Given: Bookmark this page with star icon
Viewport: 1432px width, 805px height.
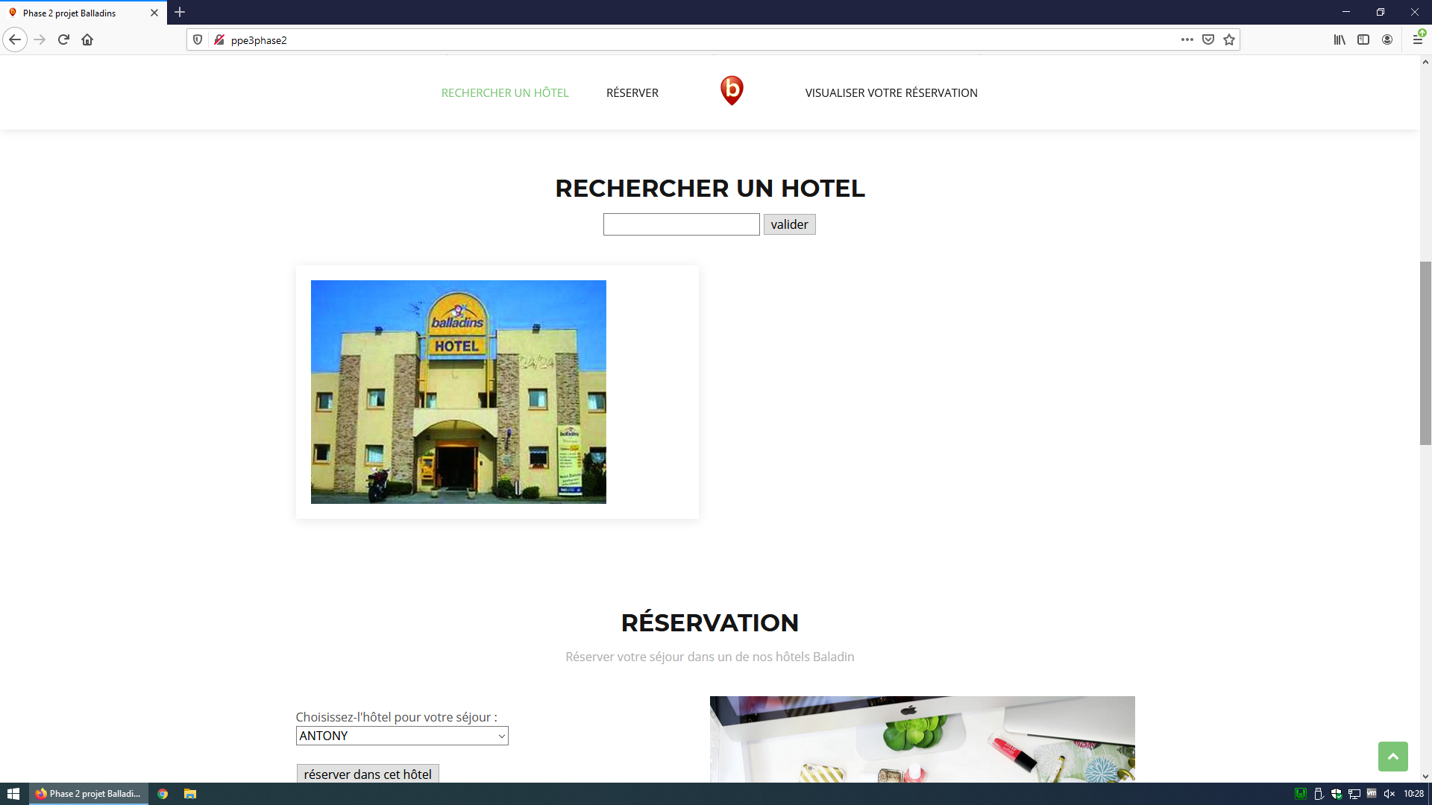Looking at the screenshot, I should point(1229,40).
